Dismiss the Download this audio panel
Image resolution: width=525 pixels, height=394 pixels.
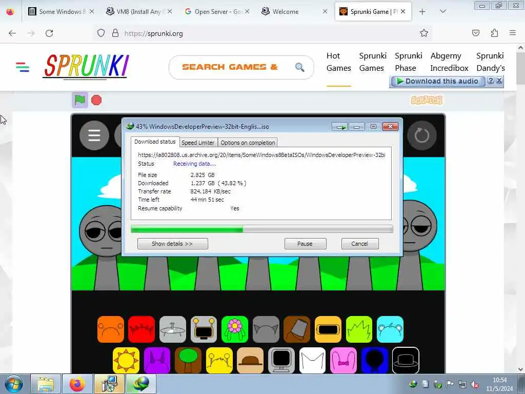[499, 81]
